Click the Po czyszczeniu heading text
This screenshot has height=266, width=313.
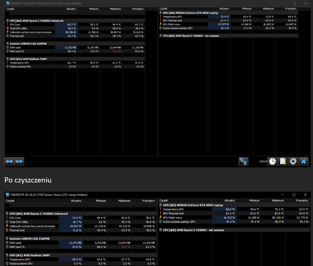[28, 180]
